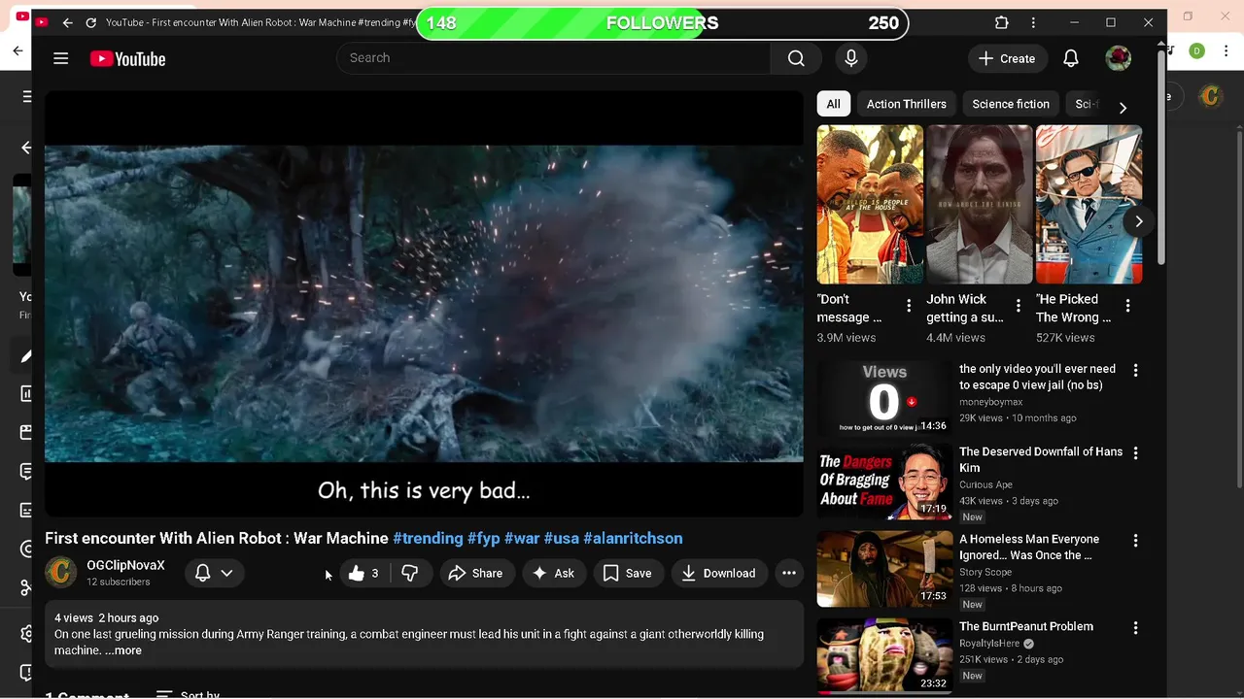Select the All filter chip
The height and width of the screenshot is (699, 1244).
click(x=834, y=104)
